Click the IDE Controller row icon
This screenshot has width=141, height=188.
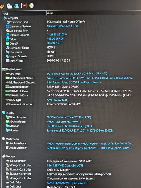7,161
